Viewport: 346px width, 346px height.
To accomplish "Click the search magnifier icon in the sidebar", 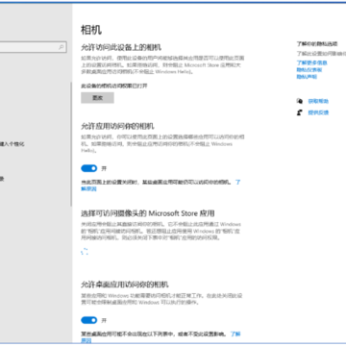I will click(x=61, y=47).
